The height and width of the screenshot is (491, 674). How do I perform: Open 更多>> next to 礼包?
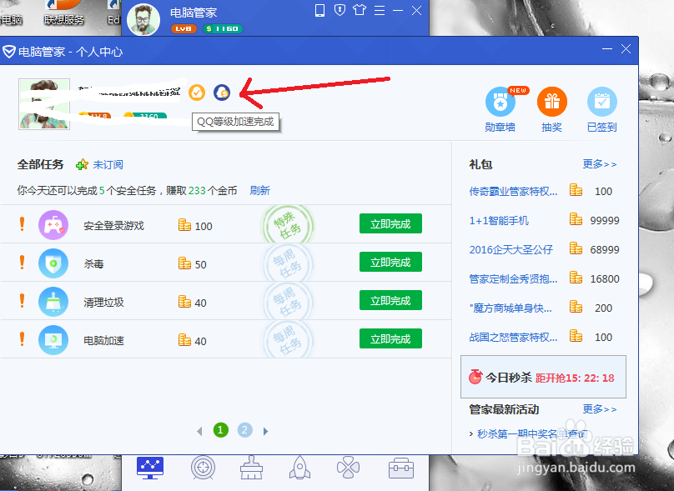[x=600, y=164]
